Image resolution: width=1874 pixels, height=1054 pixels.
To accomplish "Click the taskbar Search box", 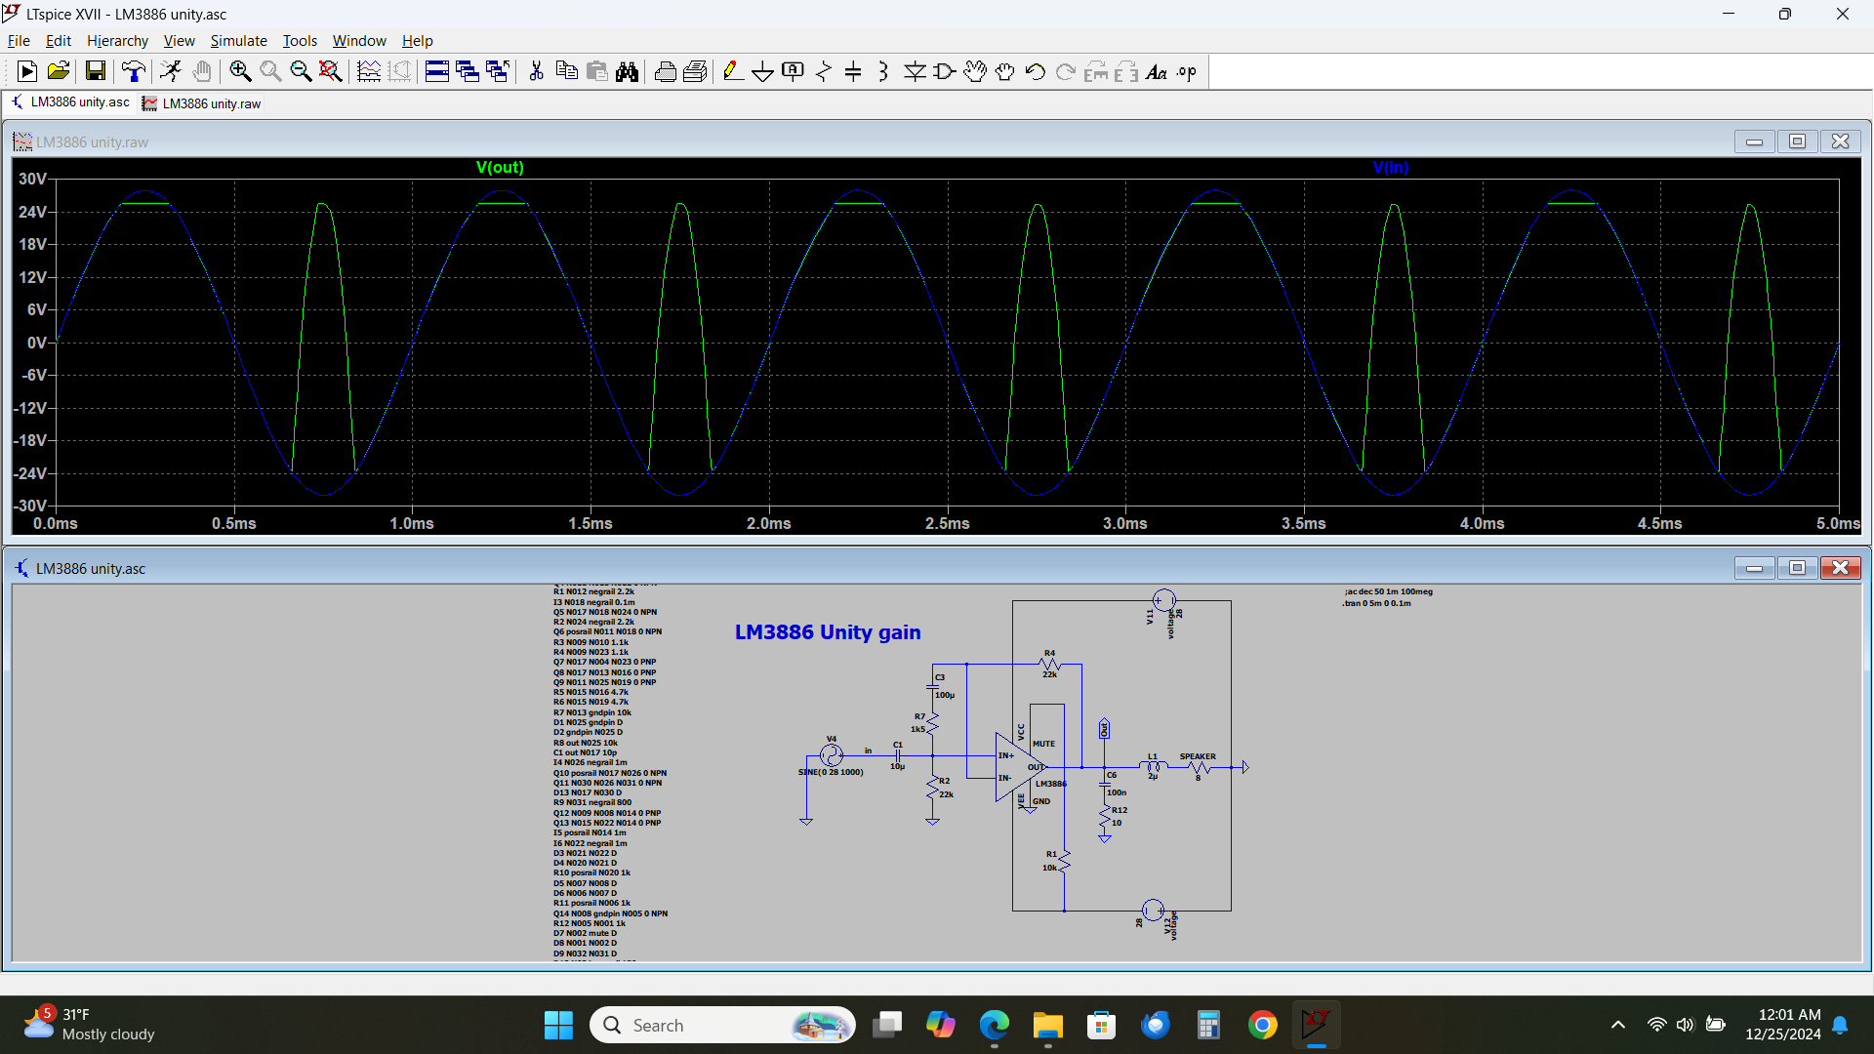I will point(722,1025).
